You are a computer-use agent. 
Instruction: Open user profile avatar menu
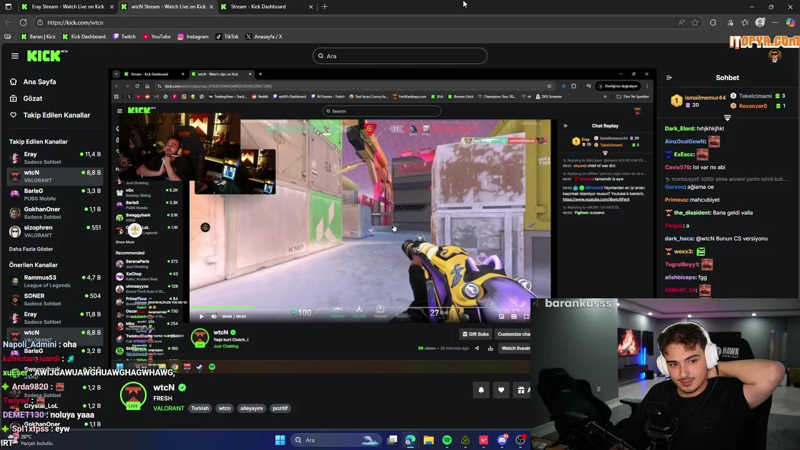(775, 56)
